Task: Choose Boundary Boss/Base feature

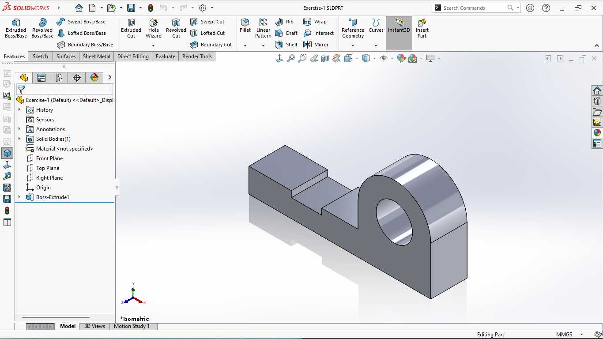Action: click(85, 45)
